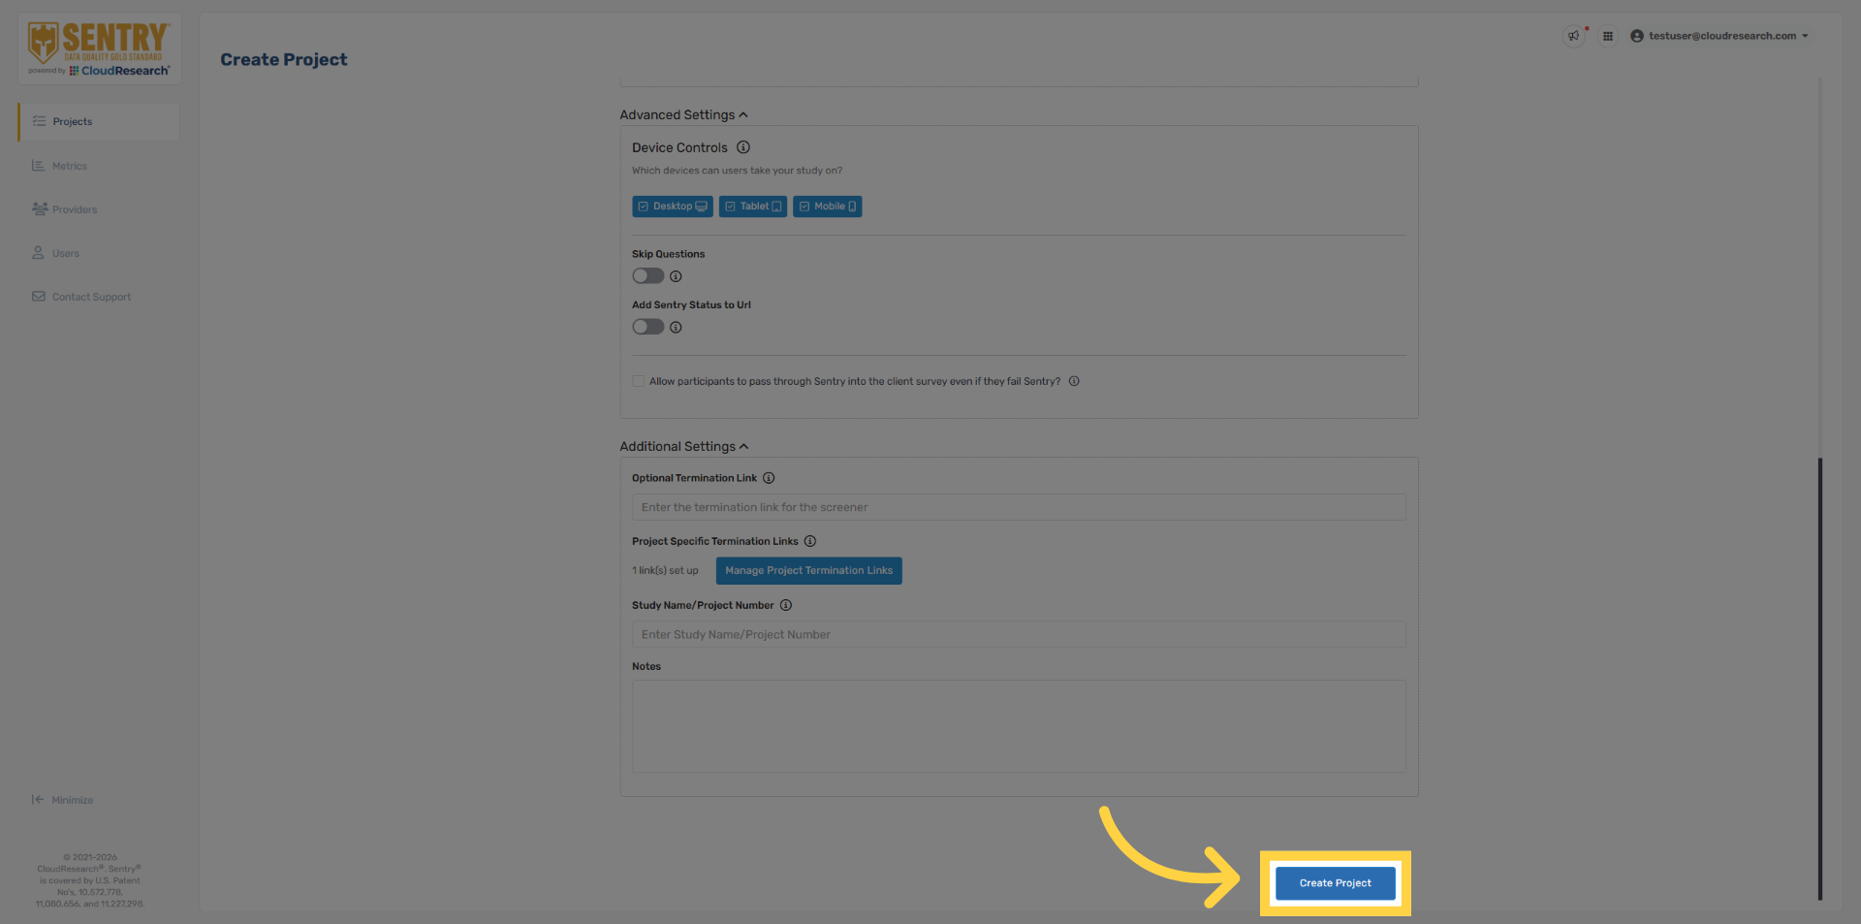Open the Providers sidebar section
1861x924 pixels.
(x=75, y=209)
